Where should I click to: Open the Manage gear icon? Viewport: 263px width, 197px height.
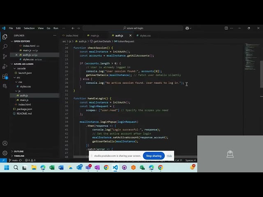click(5, 153)
